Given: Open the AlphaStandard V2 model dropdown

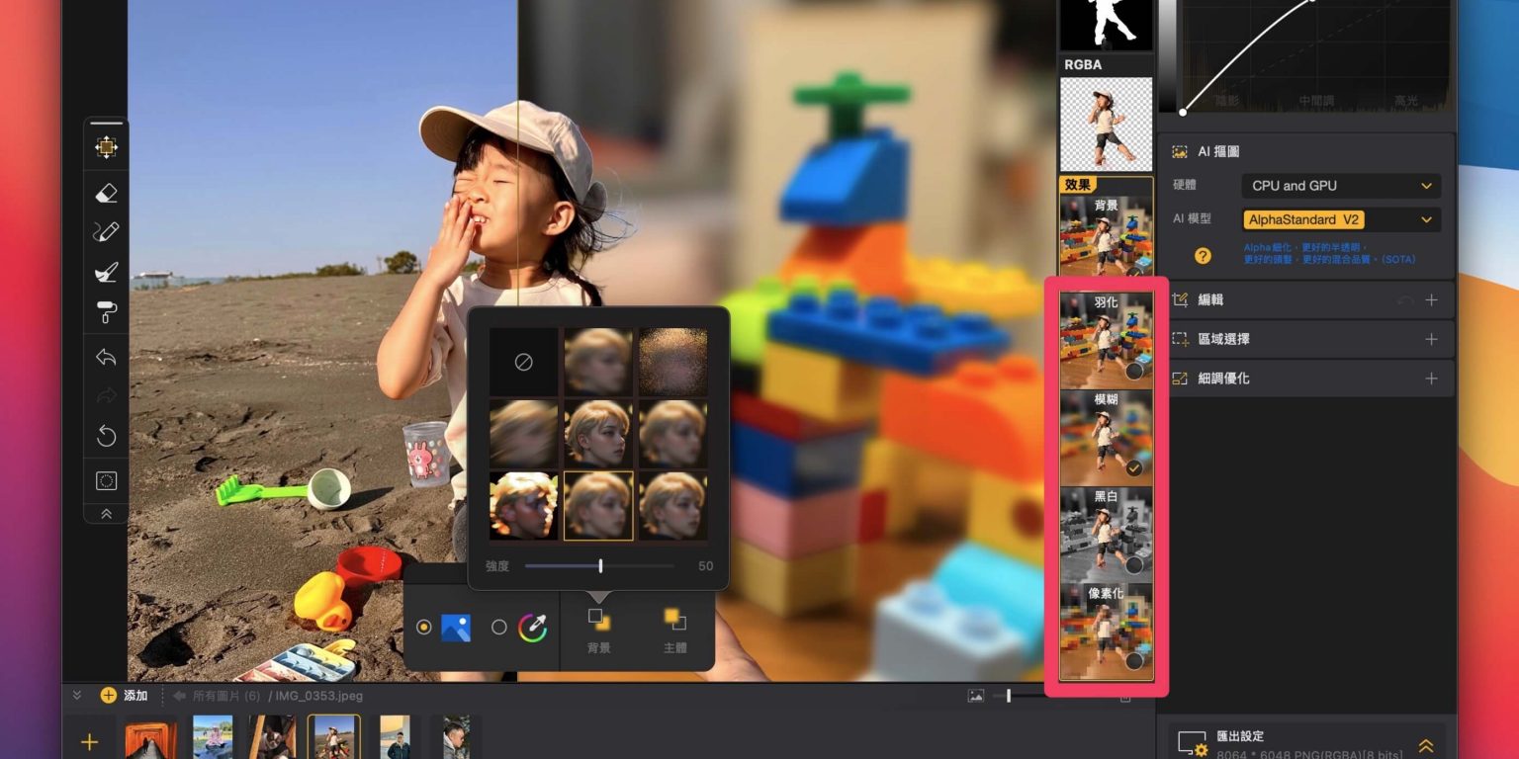Looking at the screenshot, I should pyautogui.click(x=1340, y=220).
